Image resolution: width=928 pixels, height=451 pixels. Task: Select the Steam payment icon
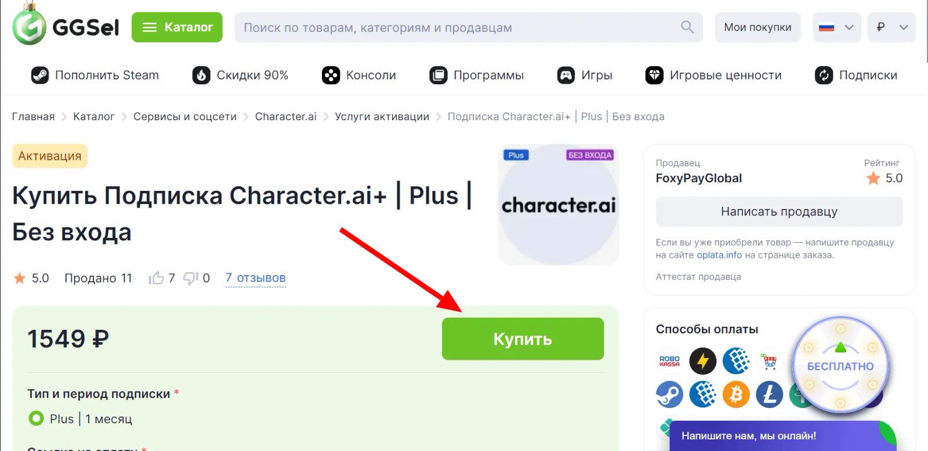pyautogui.click(x=669, y=394)
